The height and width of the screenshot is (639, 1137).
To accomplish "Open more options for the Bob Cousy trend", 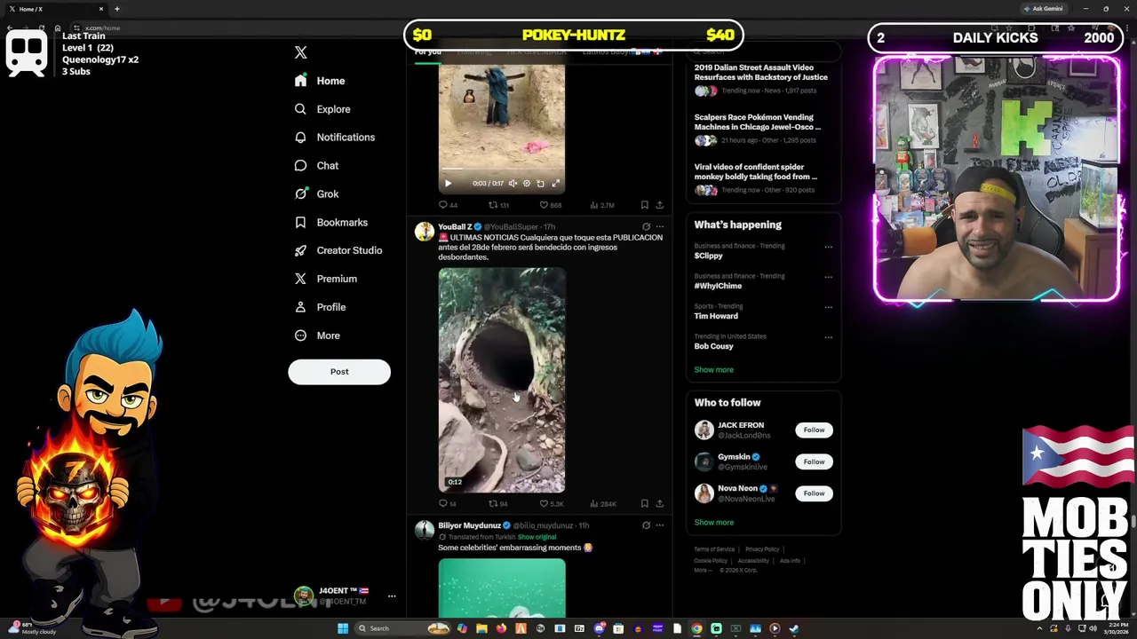I will (x=828, y=337).
